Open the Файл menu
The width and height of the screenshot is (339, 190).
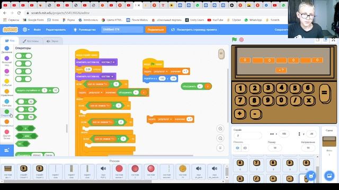tap(37, 30)
